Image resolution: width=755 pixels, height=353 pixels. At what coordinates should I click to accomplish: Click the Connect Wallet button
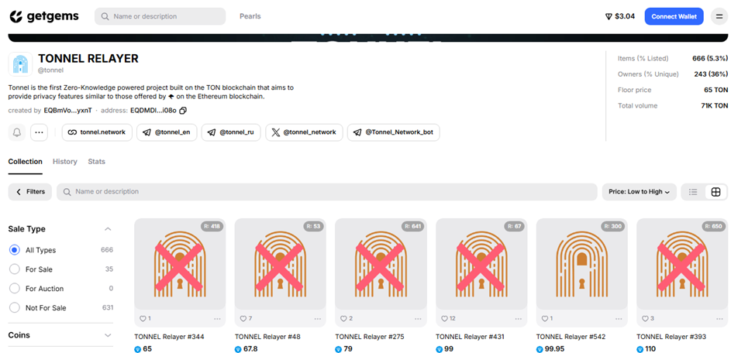click(674, 16)
